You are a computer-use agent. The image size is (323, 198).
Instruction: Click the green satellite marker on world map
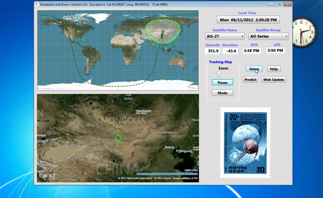click(x=162, y=36)
